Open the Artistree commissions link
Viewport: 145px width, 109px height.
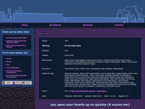tap(14, 72)
